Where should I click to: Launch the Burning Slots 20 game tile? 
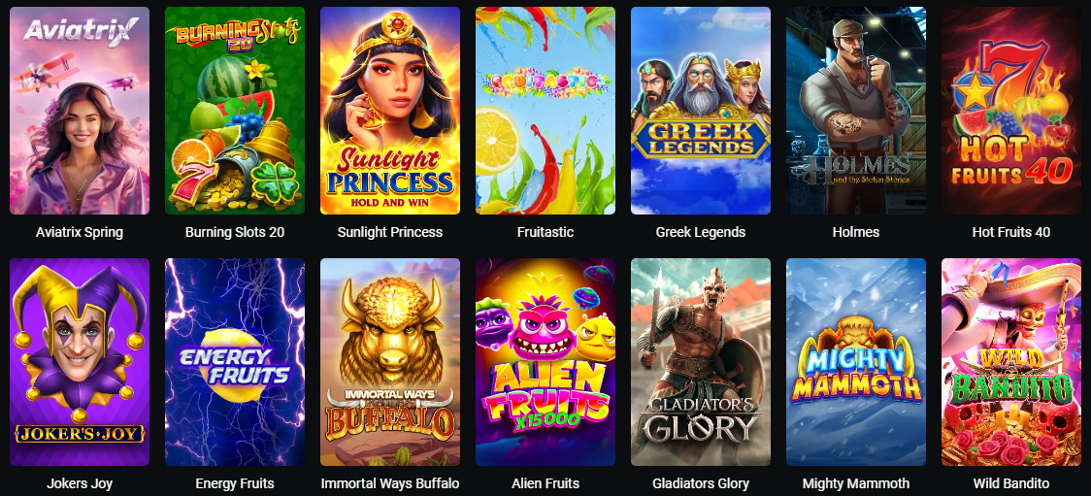[235, 111]
